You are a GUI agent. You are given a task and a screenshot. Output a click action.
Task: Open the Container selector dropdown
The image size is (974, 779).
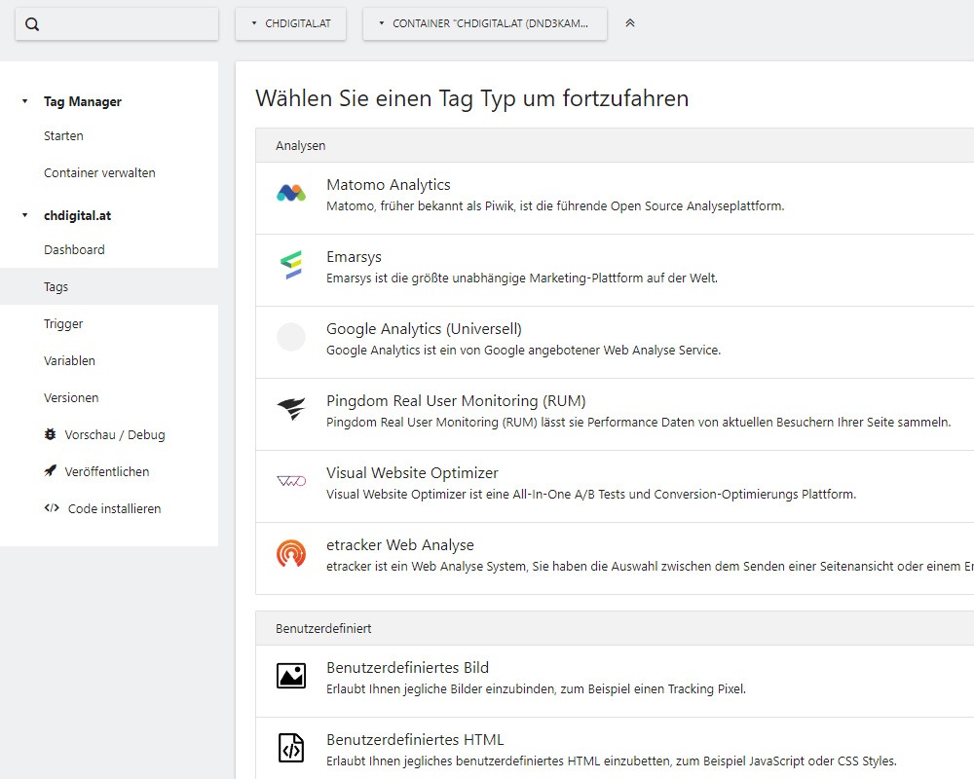(484, 23)
